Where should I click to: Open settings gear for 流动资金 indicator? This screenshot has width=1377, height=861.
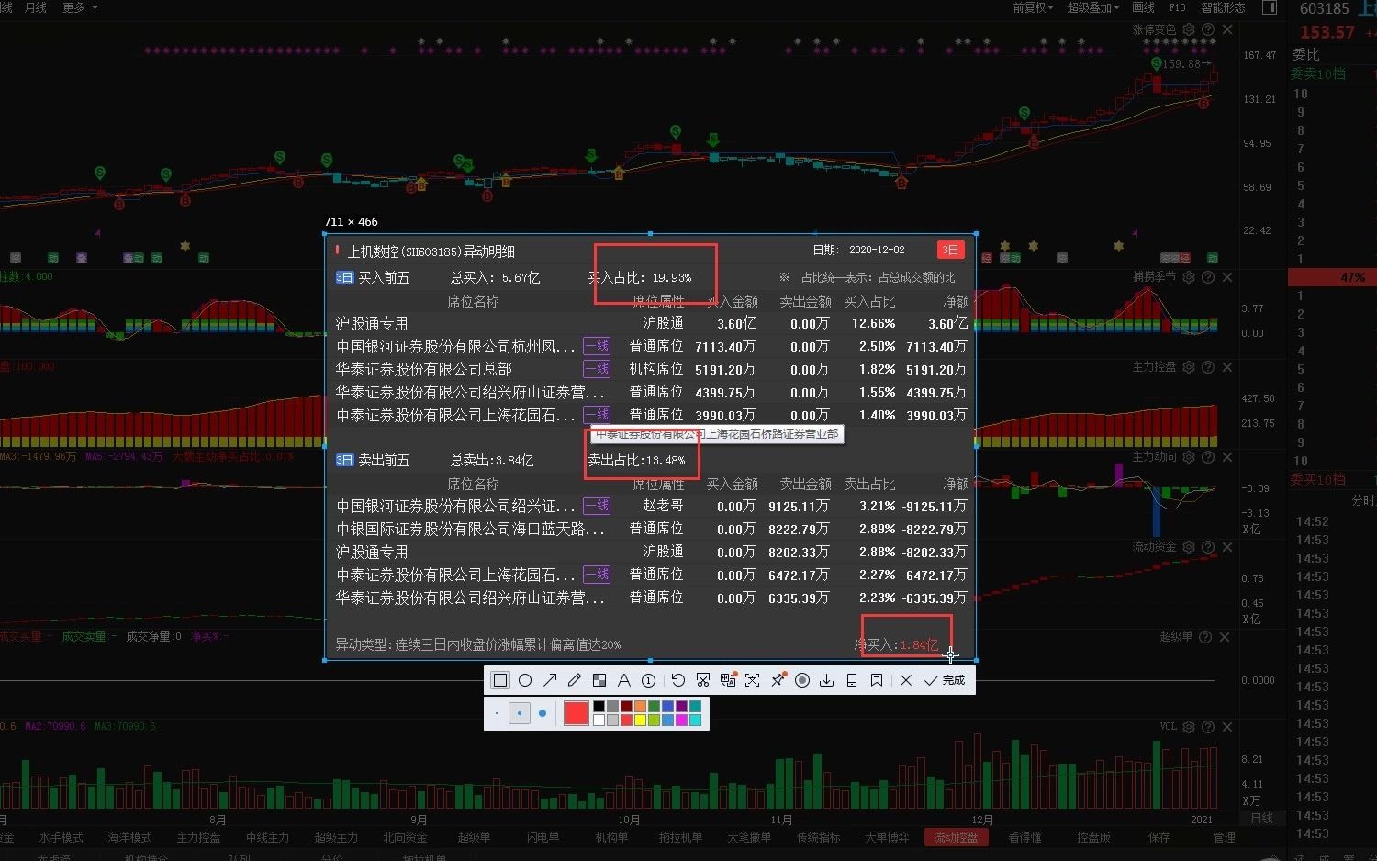(x=1190, y=547)
